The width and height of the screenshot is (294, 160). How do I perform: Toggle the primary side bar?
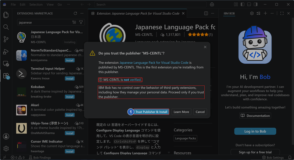[243, 4]
